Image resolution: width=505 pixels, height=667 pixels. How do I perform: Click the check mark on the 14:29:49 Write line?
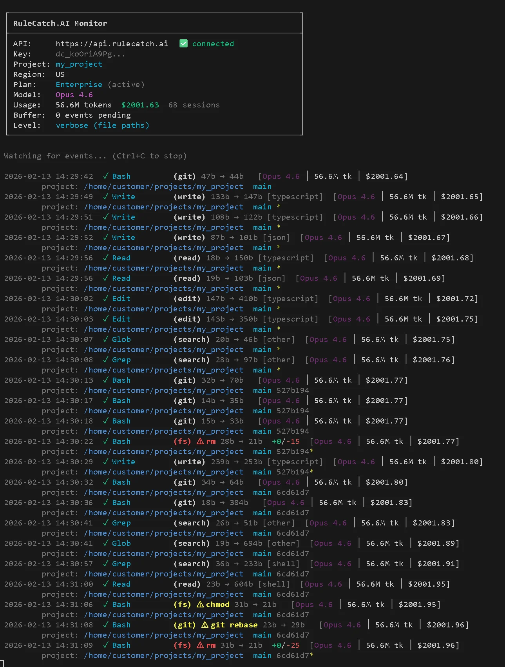(105, 196)
